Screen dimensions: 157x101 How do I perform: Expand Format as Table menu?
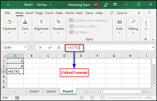coord(83,26)
